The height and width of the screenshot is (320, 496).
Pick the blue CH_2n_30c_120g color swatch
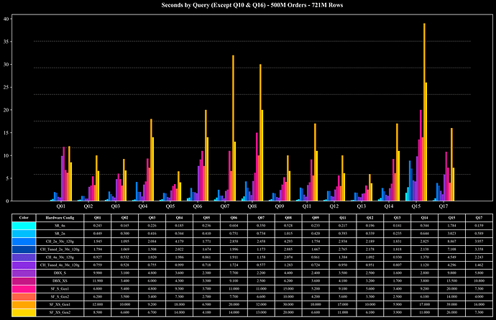click(23, 242)
